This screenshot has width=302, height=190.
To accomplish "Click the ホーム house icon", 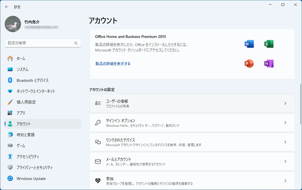I will (10, 58).
